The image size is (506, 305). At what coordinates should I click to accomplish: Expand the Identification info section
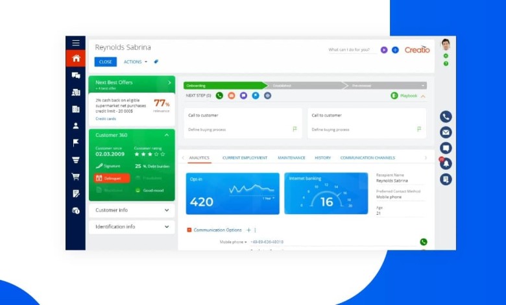[132, 227]
